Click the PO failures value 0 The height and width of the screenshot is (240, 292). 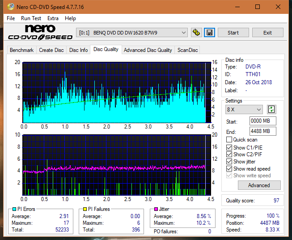pos(210,231)
